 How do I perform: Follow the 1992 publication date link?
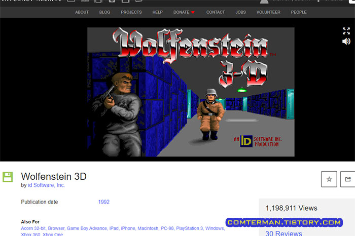[x=103, y=202]
